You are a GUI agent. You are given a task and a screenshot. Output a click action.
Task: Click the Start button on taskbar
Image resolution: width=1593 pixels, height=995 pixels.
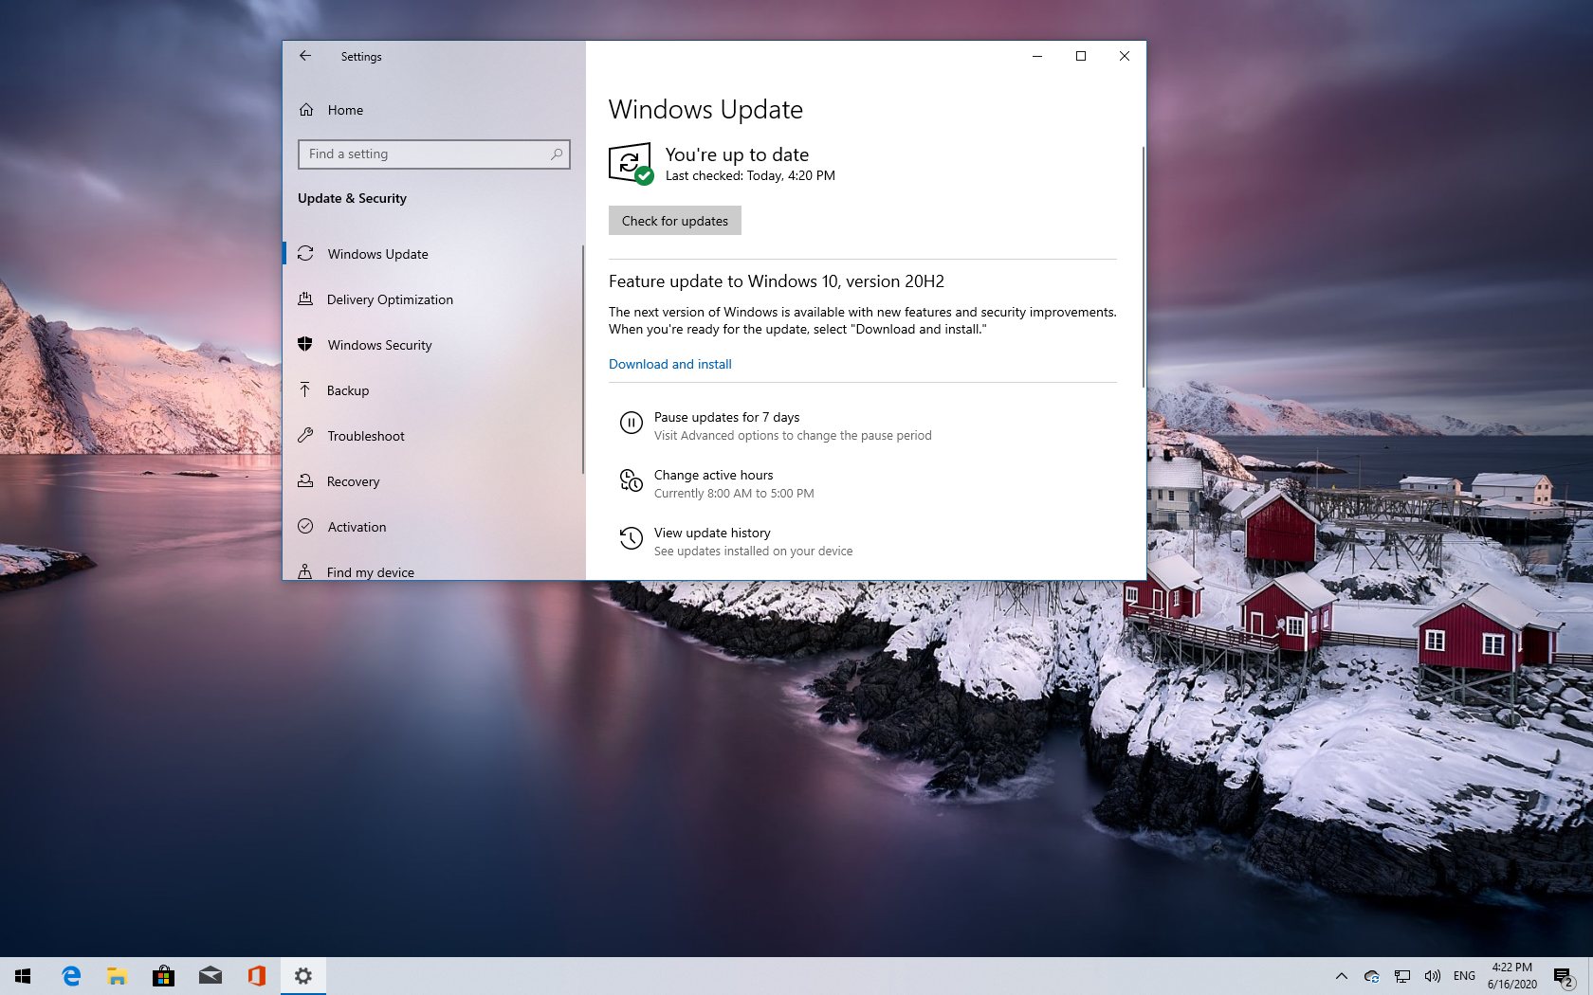23,975
